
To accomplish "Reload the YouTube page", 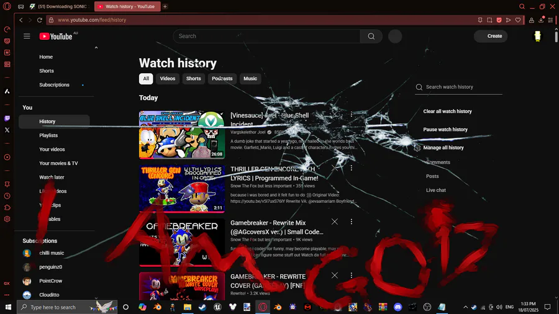I will click(40, 20).
